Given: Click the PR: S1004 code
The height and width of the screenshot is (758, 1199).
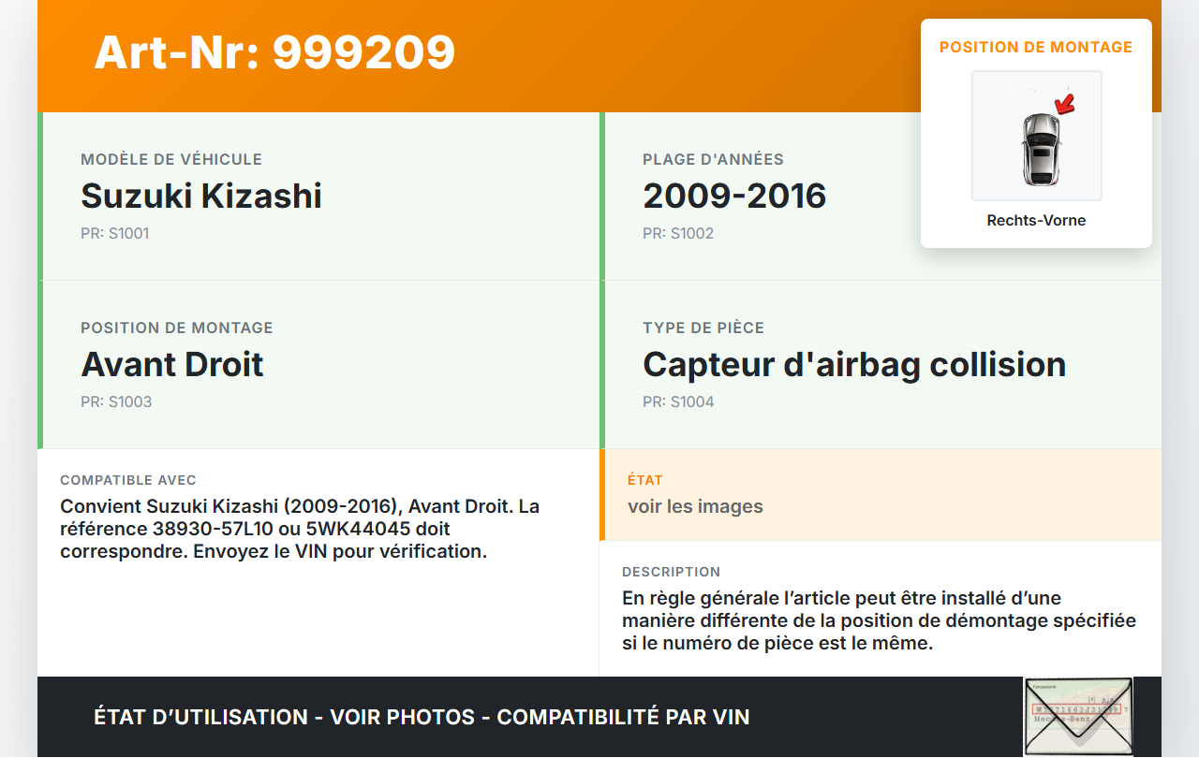Looking at the screenshot, I should (x=678, y=401).
